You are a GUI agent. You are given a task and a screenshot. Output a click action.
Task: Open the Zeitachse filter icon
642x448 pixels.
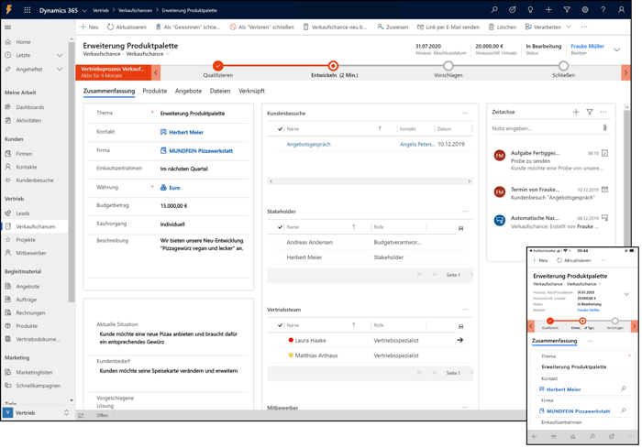tap(589, 112)
